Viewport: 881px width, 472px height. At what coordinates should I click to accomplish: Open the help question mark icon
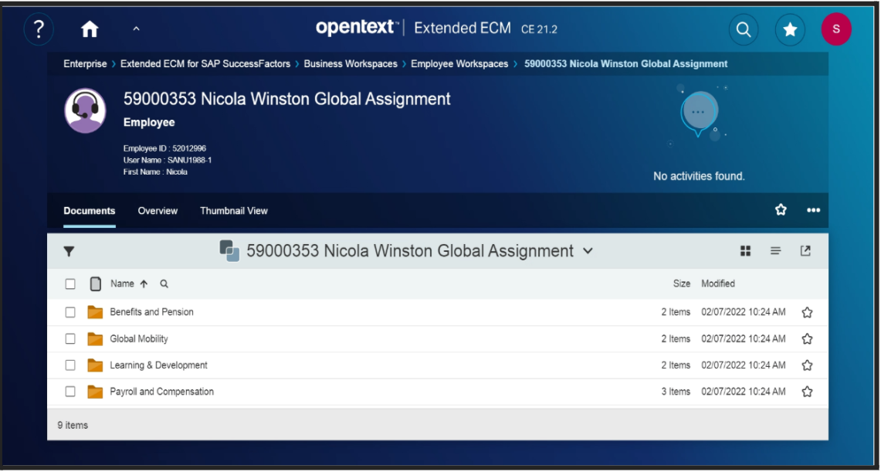coord(39,29)
